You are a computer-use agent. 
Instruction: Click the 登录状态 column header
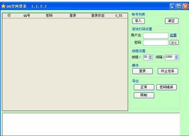click(98, 16)
